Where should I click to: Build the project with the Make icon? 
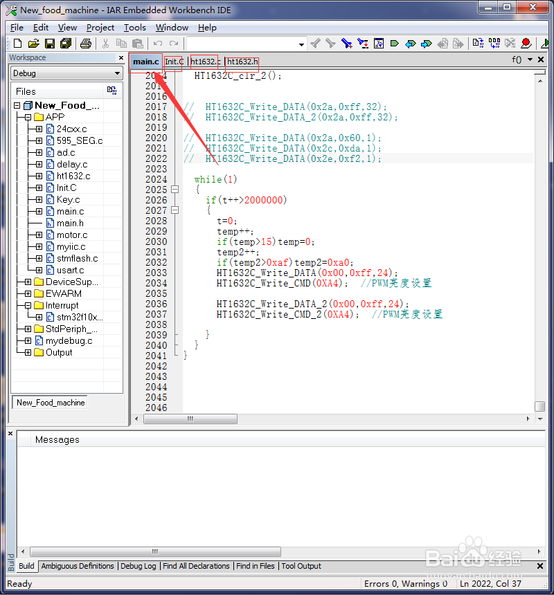(x=494, y=43)
